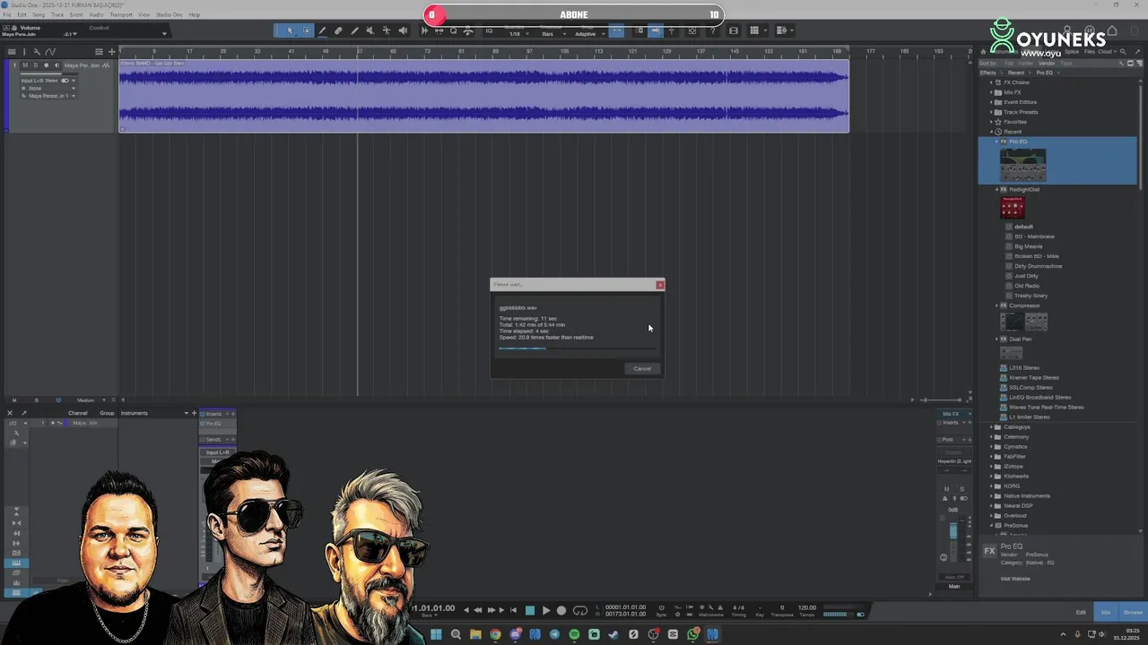Click the Browse button
Screen dimensions: 1148x645
point(1133,612)
